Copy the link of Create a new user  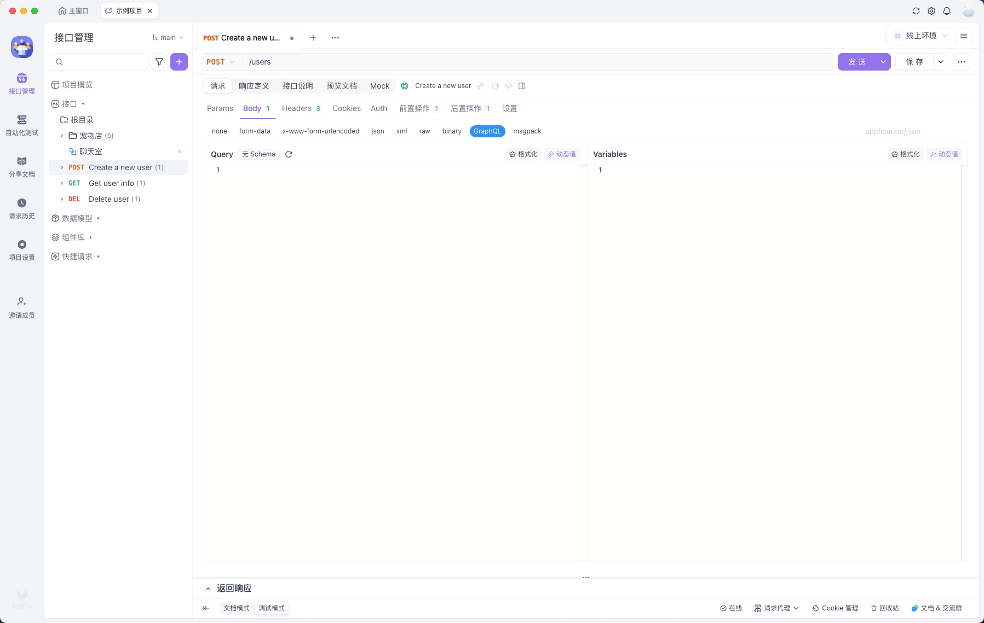pos(480,86)
